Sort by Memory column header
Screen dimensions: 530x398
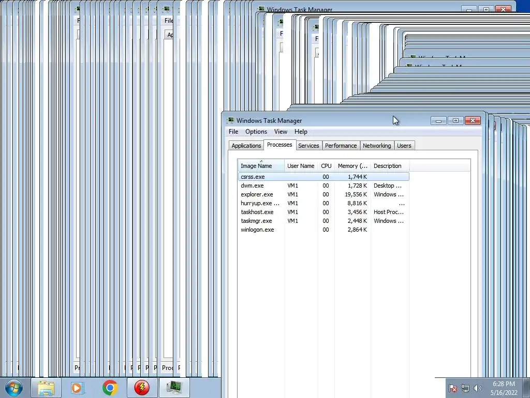[x=352, y=166]
